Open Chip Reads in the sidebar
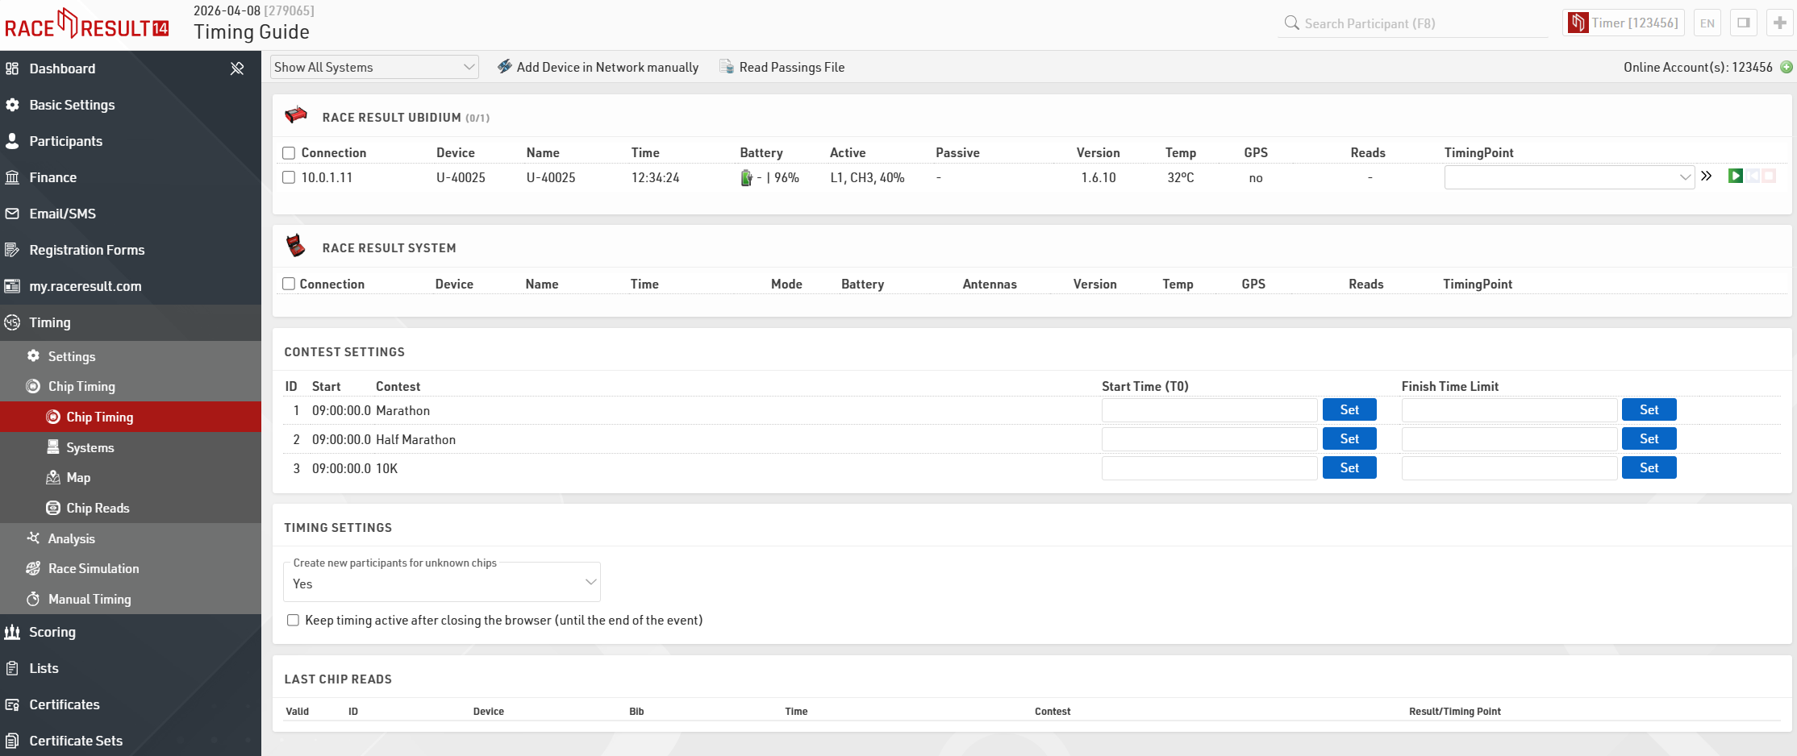 98,508
